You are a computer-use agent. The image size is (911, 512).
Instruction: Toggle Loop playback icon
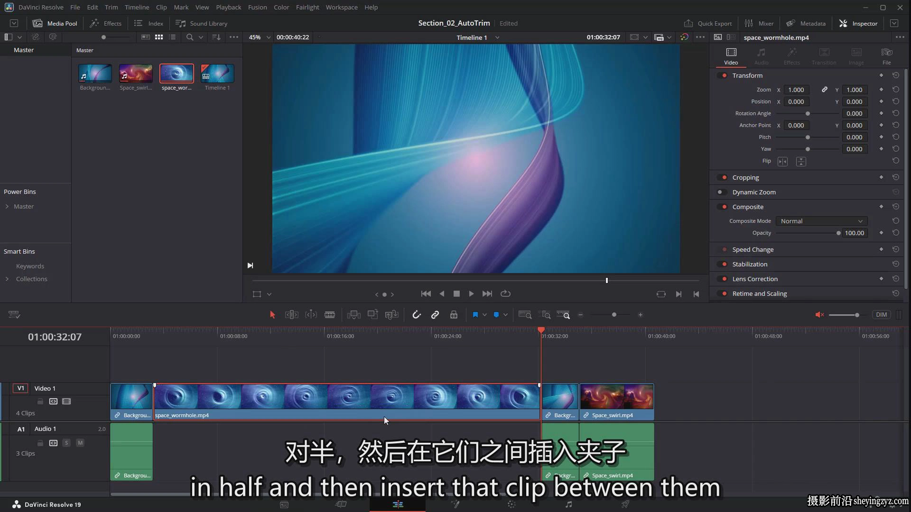(x=506, y=294)
